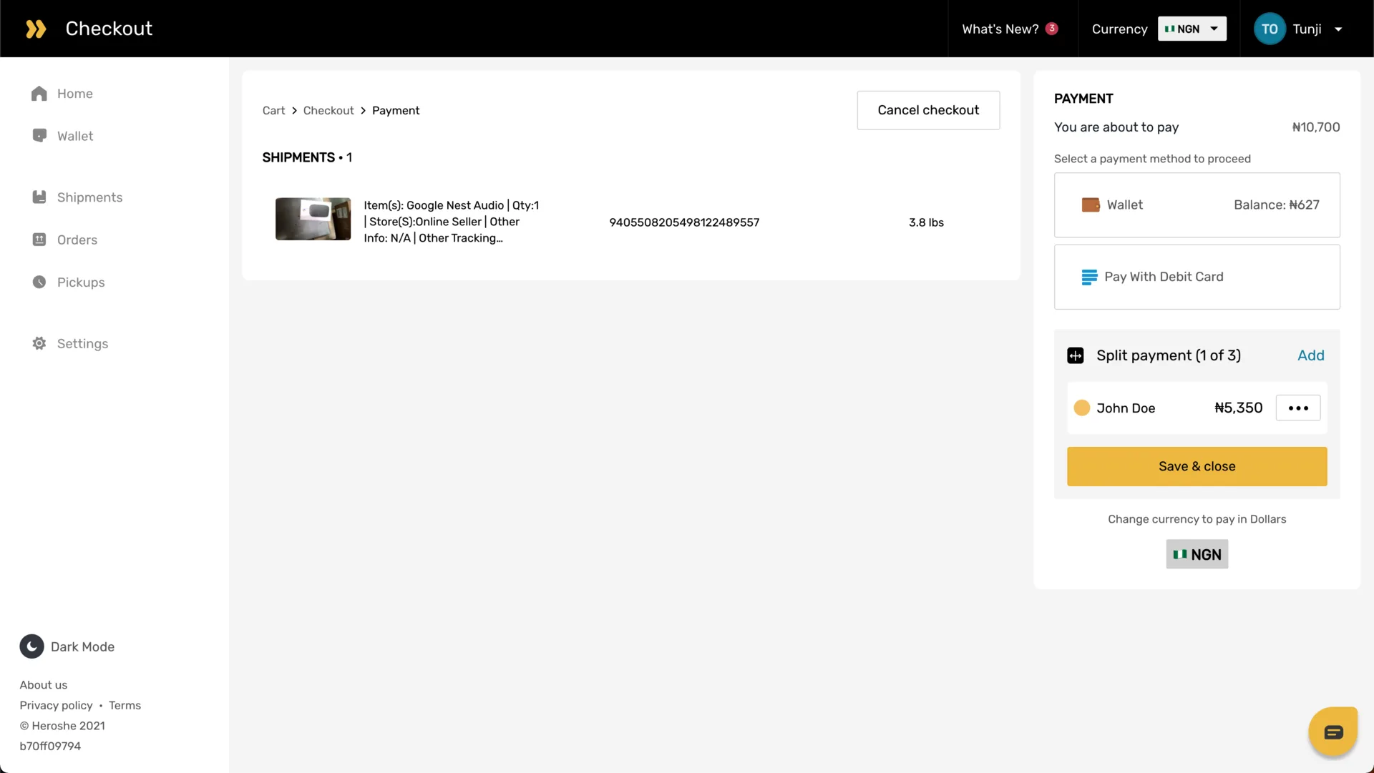The height and width of the screenshot is (773, 1374).
Task: Click the Shipments box icon
Action: [x=39, y=197]
